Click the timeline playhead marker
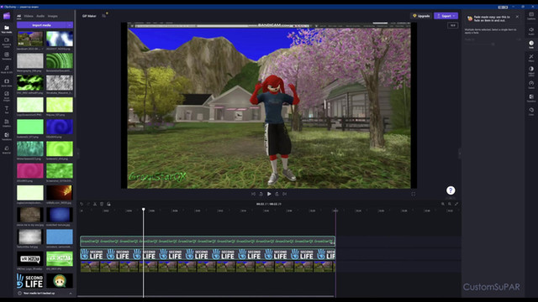This screenshot has width=538, height=302. tap(144, 209)
